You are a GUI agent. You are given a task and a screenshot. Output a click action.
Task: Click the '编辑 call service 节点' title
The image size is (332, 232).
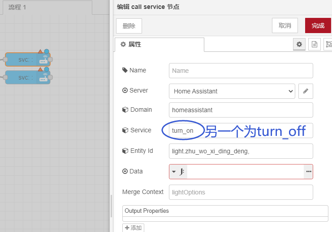point(148,7)
